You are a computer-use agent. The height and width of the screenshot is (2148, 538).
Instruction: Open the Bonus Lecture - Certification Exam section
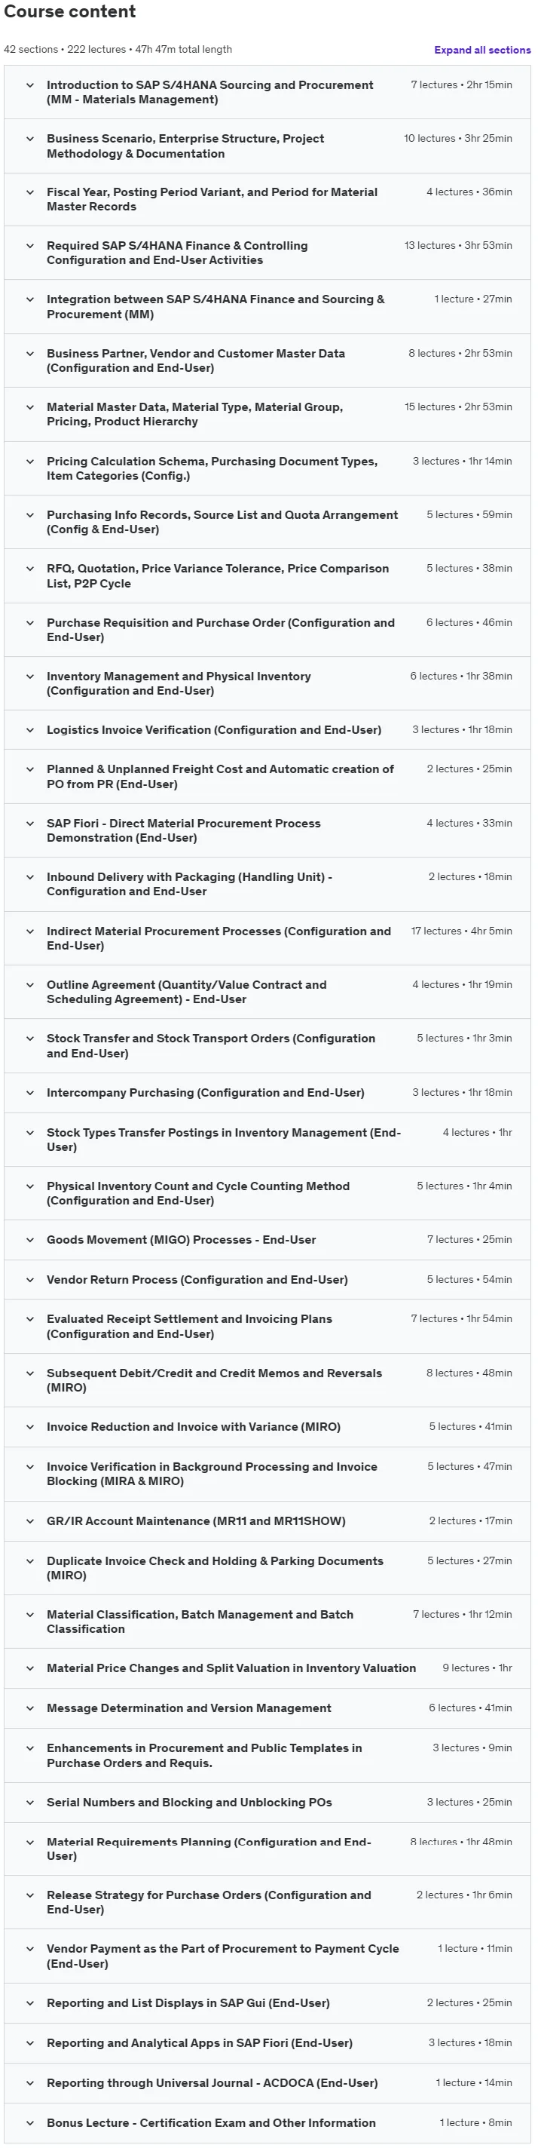click(x=267, y=2122)
